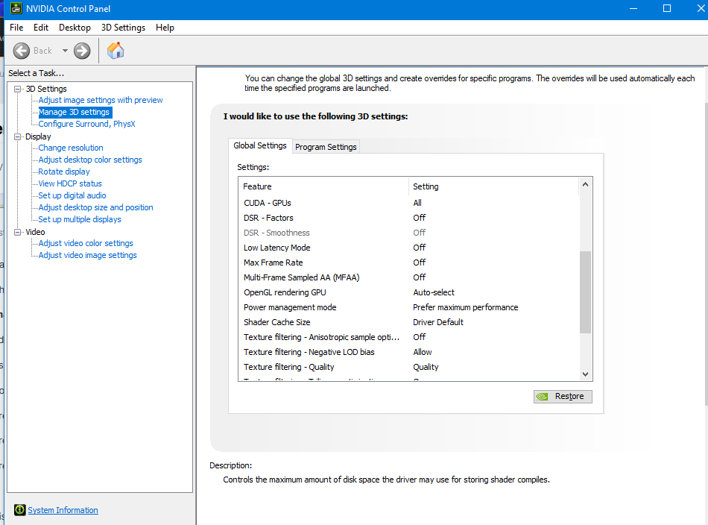Open the File menu
The width and height of the screenshot is (708, 525).
point(16,28)
